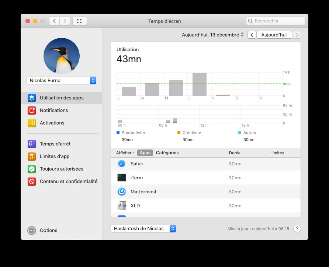This screenshot has height=267, width=329.
Task: Click Thursday's bar in the weekly chart
Action: [200, 84]
